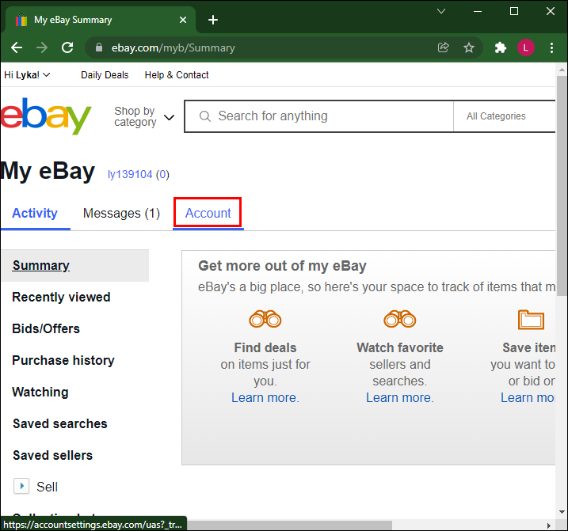Click the address bar URL
Image resolution: width=568 pixels, height=531 pixels.
click(173, 47)
